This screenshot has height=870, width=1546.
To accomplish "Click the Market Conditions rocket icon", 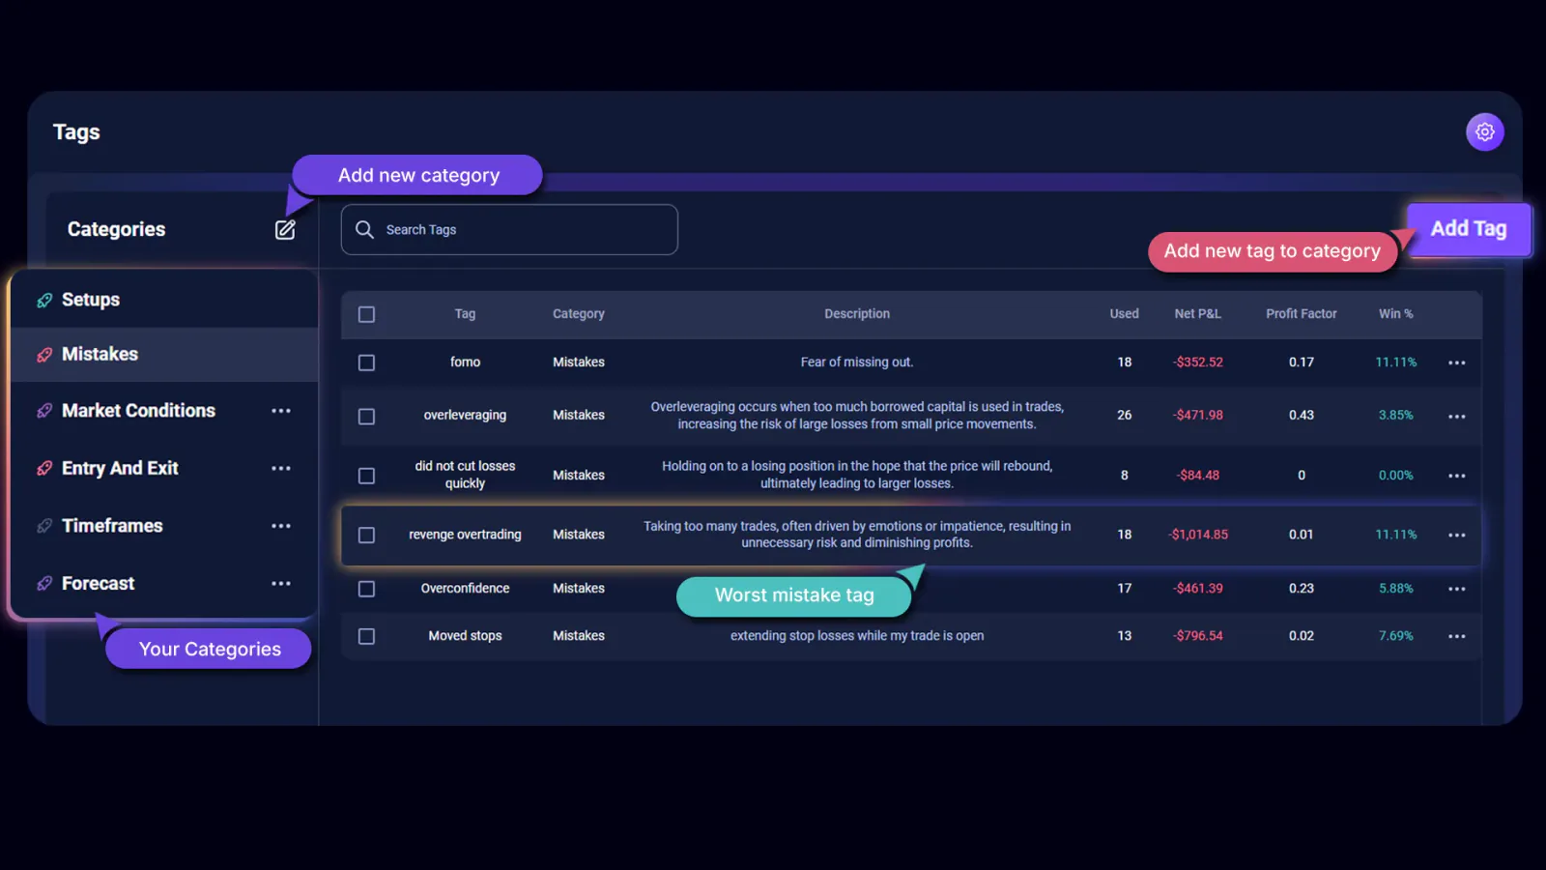I will (44, 411).
